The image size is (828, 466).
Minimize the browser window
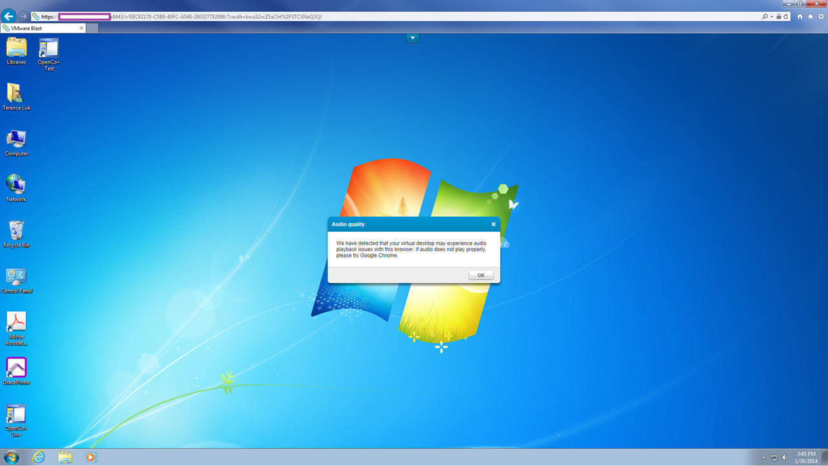(x=789, y=3)
